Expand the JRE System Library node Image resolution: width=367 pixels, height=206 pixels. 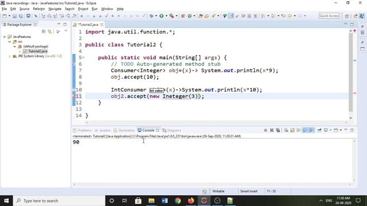[9, 56]
